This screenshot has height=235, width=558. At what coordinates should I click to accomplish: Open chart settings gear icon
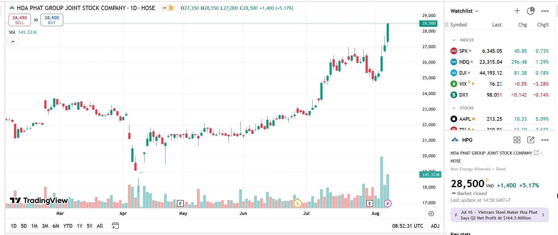point(431,214)
